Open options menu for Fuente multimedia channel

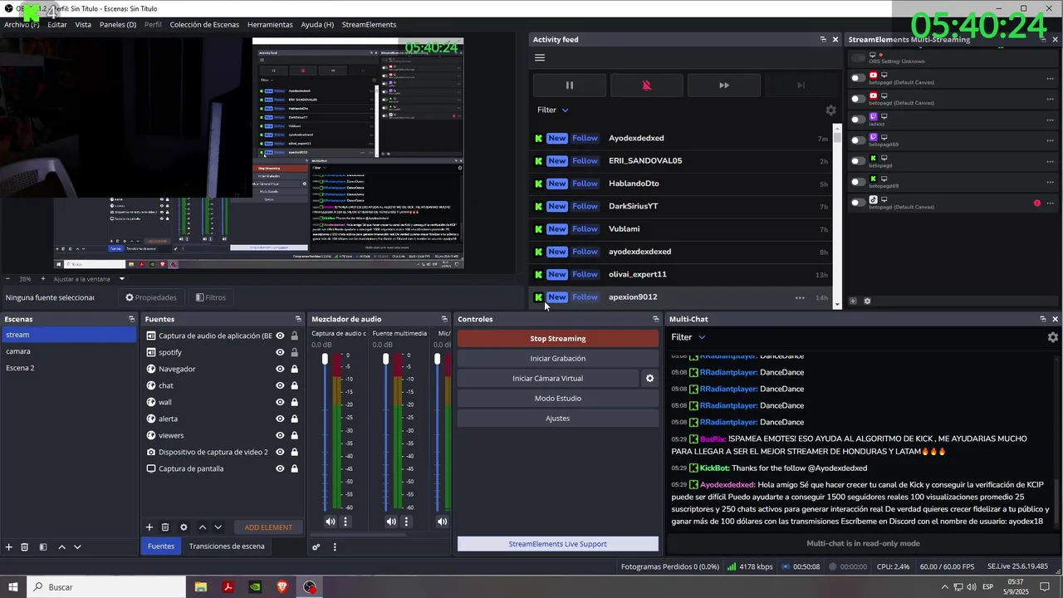coord(406,522)
